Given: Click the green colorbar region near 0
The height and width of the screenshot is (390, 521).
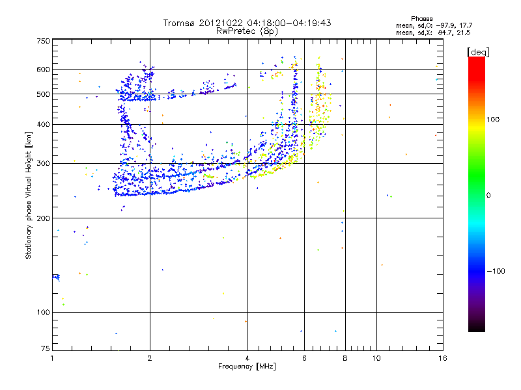Looking at the screenshot, I should [x=477, y=190].
